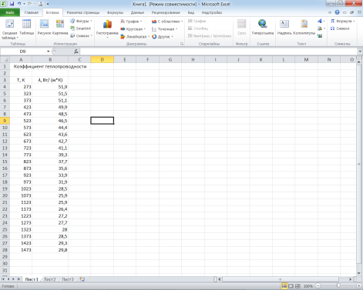
Task: Insert a text box with Надпись
Action: (x=284, y=27)
